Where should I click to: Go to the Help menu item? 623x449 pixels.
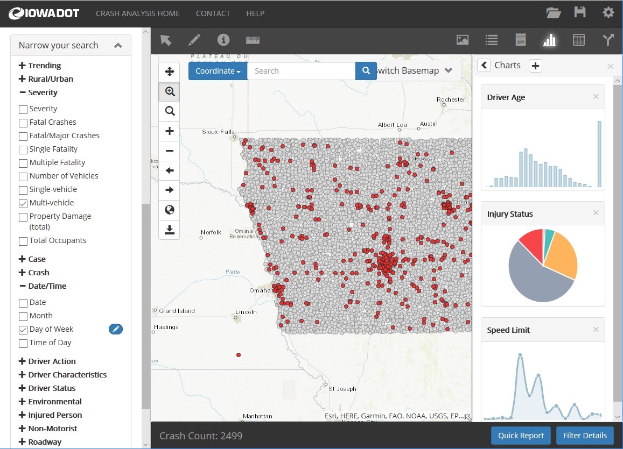255,13
